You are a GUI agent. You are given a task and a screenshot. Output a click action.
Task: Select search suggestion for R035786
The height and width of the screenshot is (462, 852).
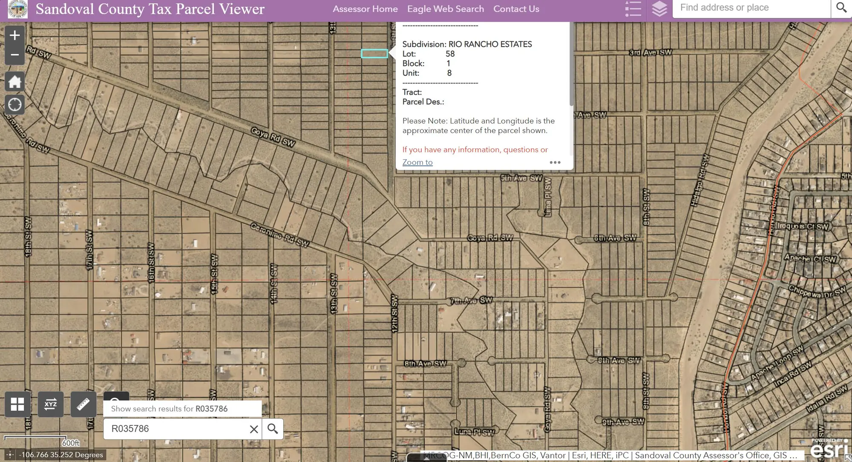click(x=182, y=409)
